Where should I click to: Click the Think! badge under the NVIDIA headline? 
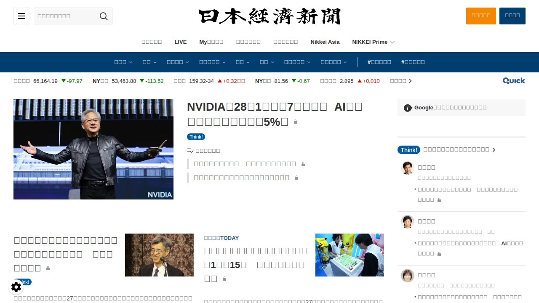coord(196,137)
